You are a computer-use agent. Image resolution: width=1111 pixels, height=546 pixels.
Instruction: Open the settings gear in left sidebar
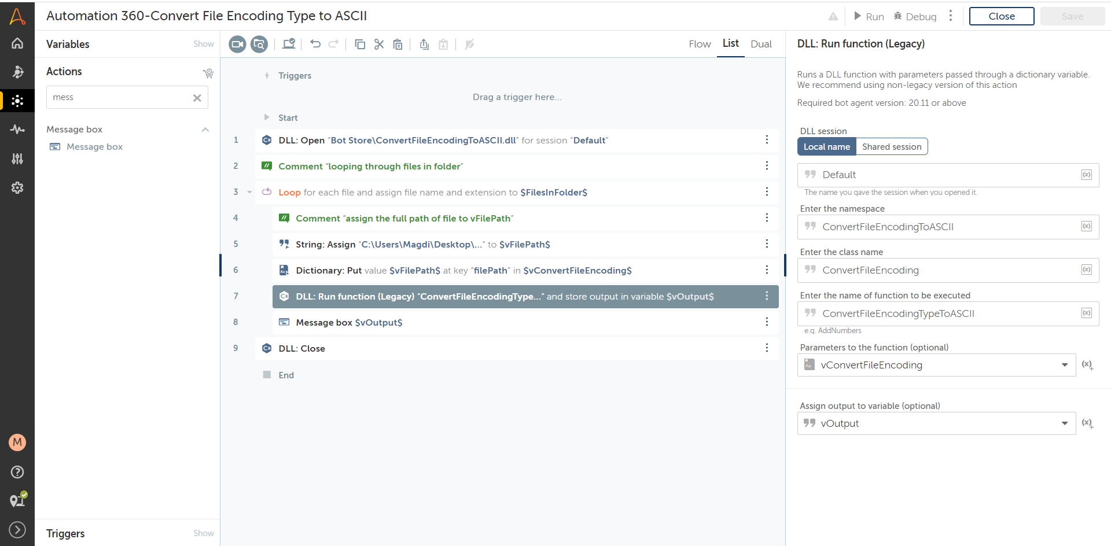[x=17, y=187]
